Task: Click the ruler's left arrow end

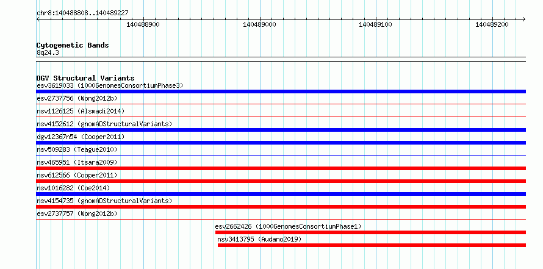Action: coord(38,19)
